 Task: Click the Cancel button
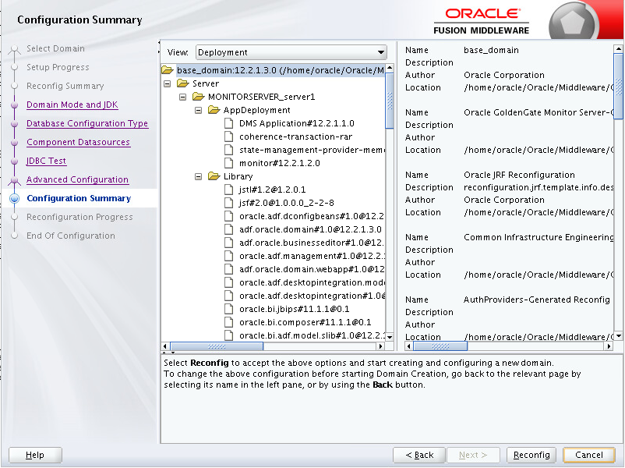coord(588,455)
